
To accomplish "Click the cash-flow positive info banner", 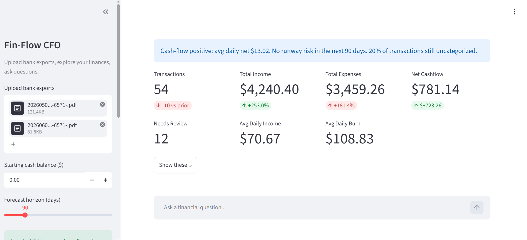I will [322, 51].
